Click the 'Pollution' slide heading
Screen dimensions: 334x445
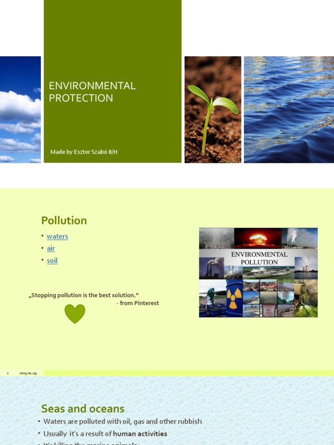coord(64,220)
